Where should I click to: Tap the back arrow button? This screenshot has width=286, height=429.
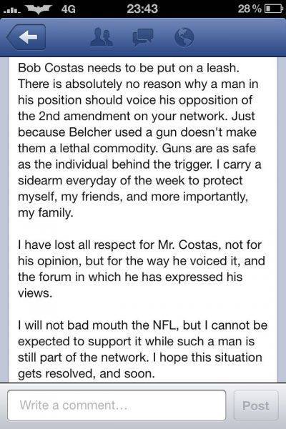(x=26, y=37)
